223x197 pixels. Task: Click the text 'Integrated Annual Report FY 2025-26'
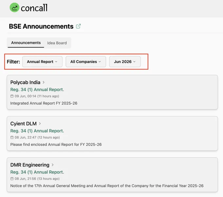tap(44, 103)
